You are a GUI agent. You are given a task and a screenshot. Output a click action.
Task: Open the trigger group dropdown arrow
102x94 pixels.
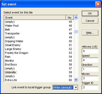click(x=76, y=88)
